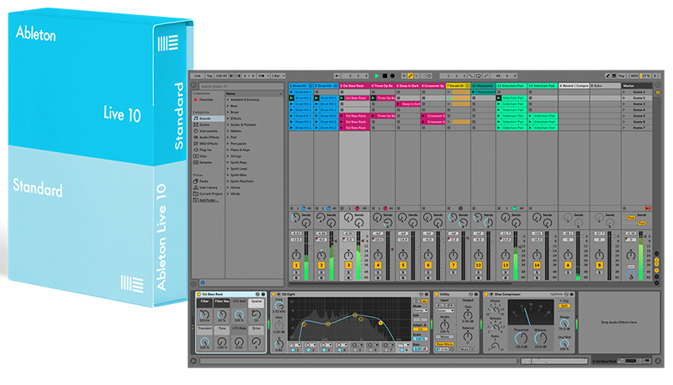Screen dimensions: 673x385
Task: Toggle track 3 activator button
Action: click(348, 266)
